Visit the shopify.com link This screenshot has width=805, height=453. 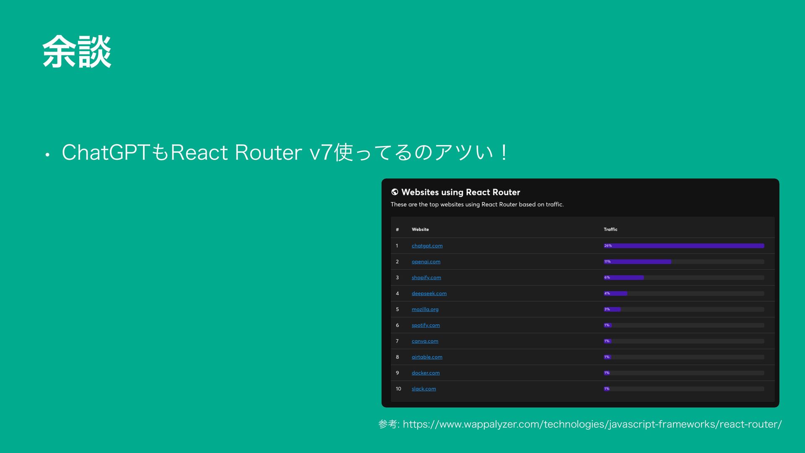coord(426,278)
